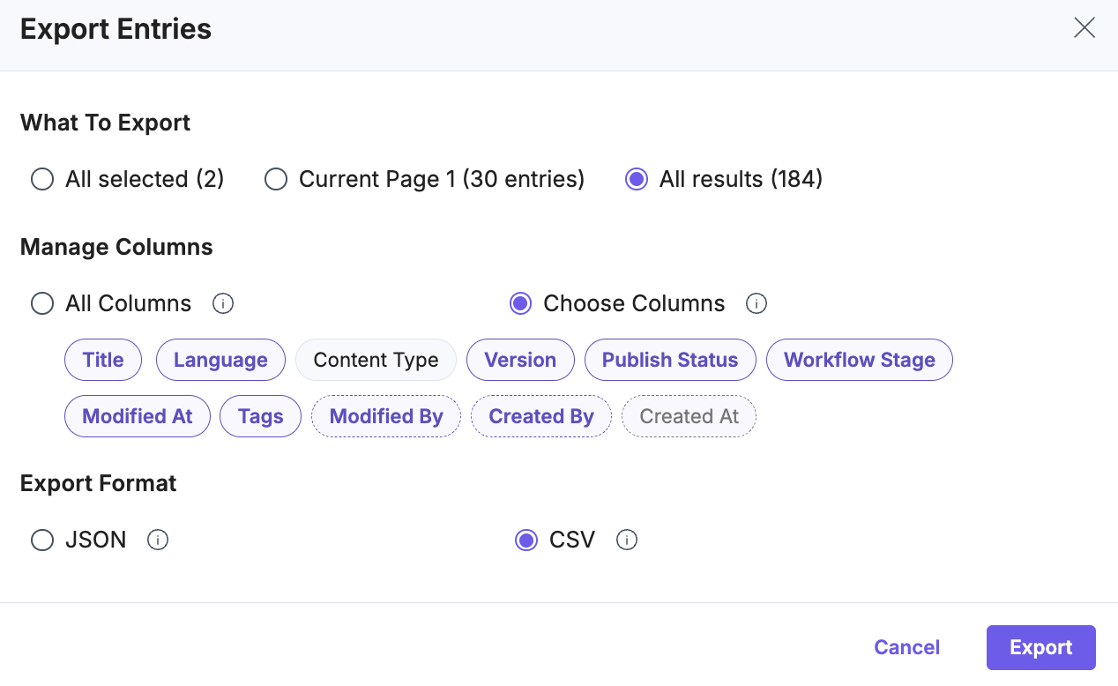Toggle the Language column off
1118x686 pixels.
220,360
